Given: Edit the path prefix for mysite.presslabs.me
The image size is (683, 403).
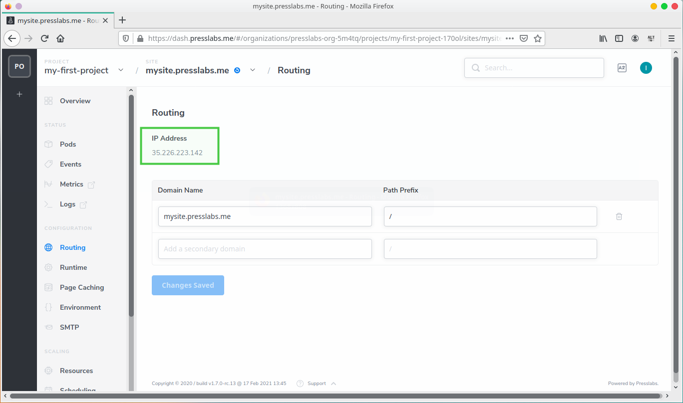Looking at the screenshot, I should 490,216.
